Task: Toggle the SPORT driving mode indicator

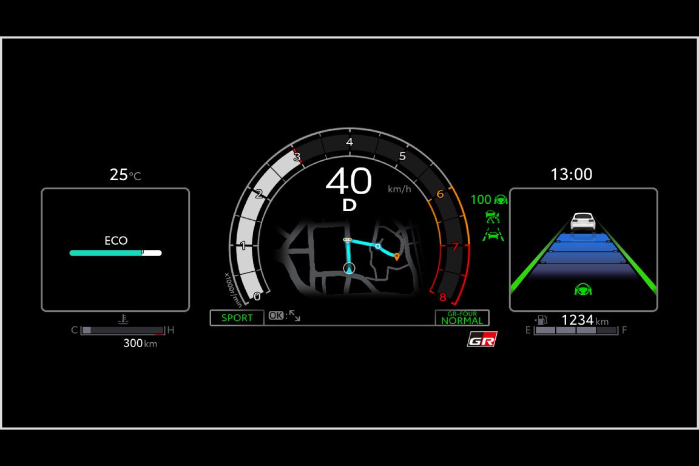Action: click(237, 317)
